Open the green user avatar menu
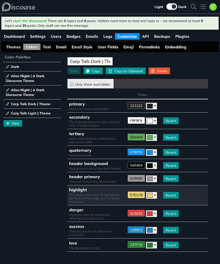 click(x=213, y=7)
